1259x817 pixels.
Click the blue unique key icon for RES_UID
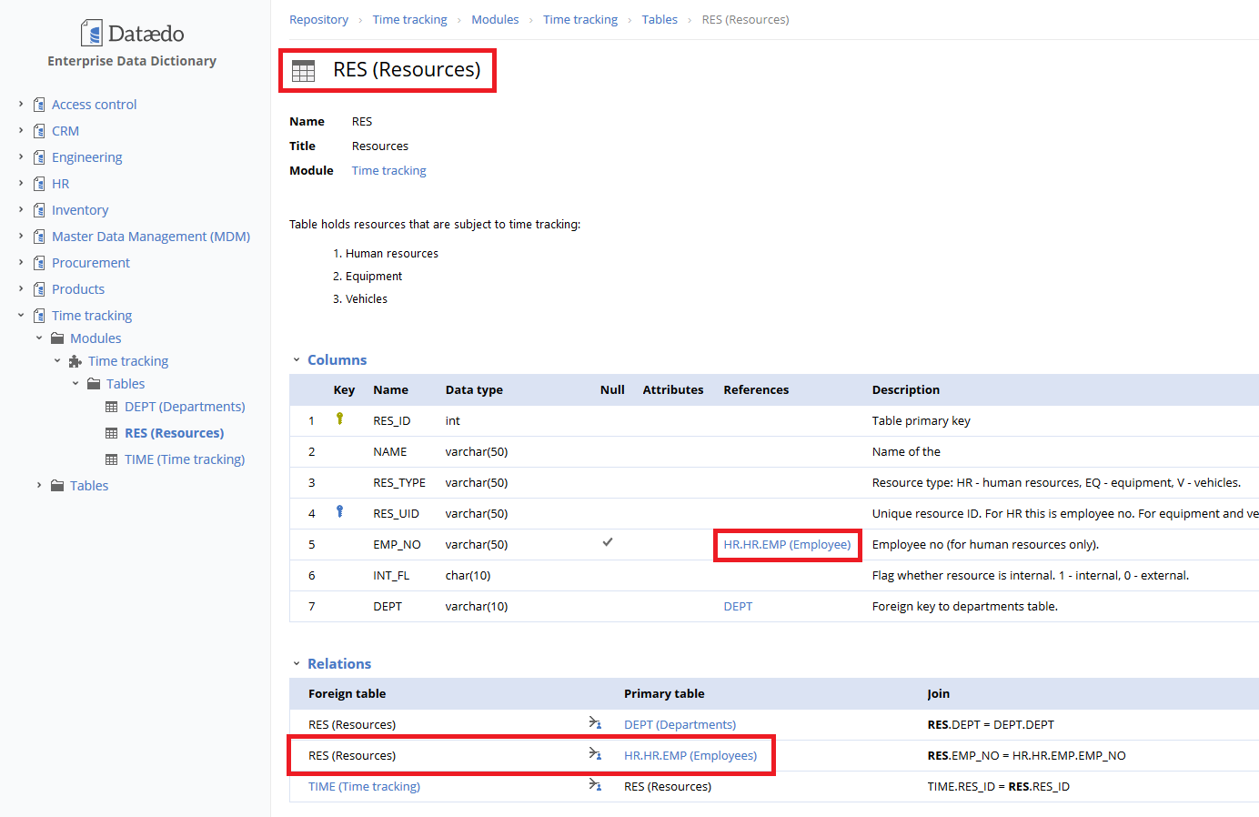click(x=340, y=511)
